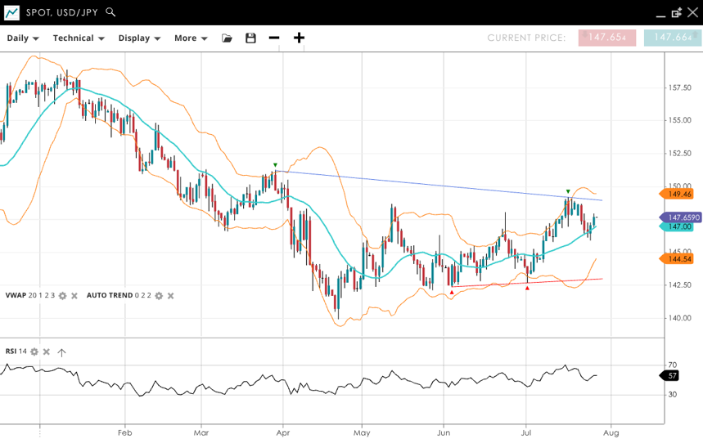Pop out chart with the detach window icon
Viewport: 703px width, 439px height.
[677, 12]
